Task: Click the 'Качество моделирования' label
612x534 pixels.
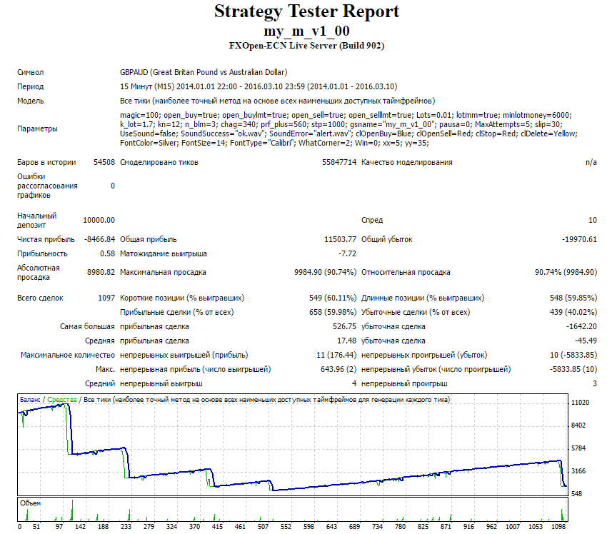Action: pos(407,162)
